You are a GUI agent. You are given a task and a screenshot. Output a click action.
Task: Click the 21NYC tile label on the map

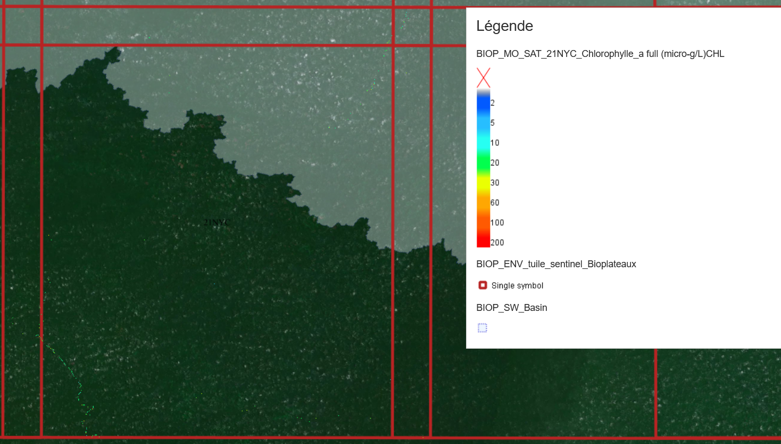[217, 223]
